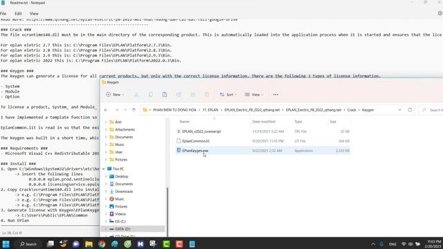
Task: Expand Videos under This PC
Action: 106,214
